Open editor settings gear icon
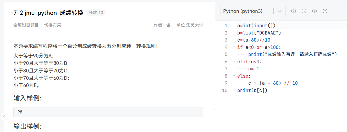Image resolution: width=347 pixels, height=132 pixels. [x=315, y=11]
